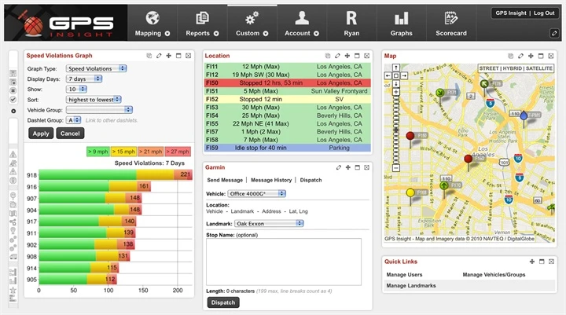Go to the Ryan navigation tab
The height and width of the screenshot is (315, 566).
[351, 23]
